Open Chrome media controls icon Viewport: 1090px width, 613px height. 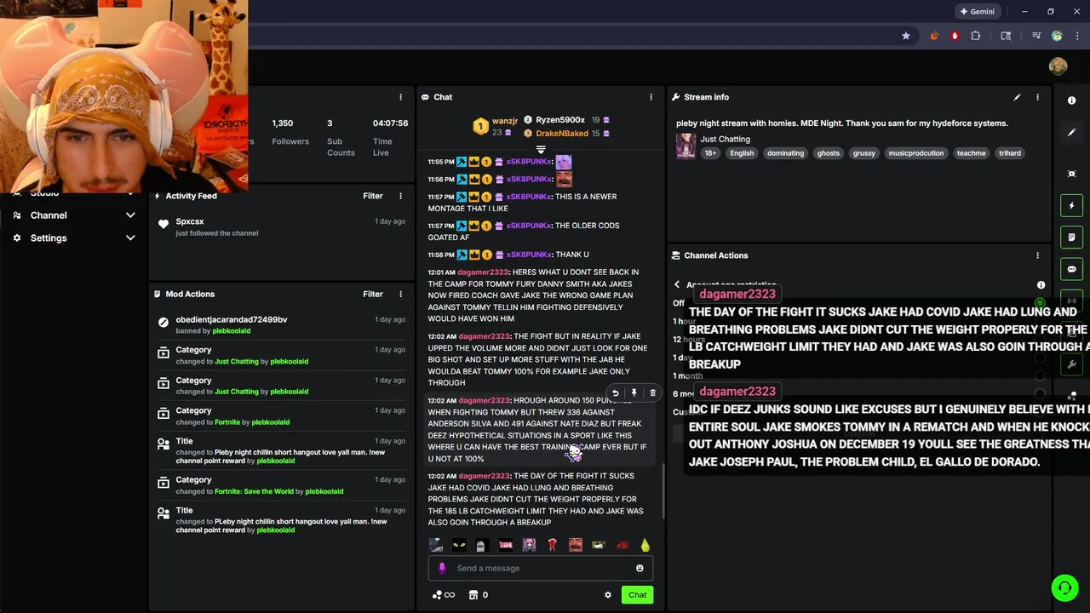tap(1036, 36)
